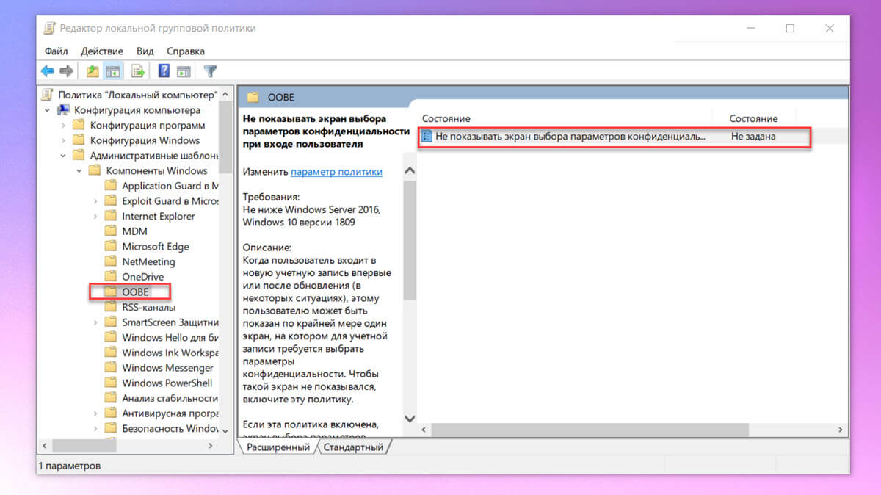Export the list using toolbar export icon
Screen dimensions: 881x495
[x=137, y=71]
